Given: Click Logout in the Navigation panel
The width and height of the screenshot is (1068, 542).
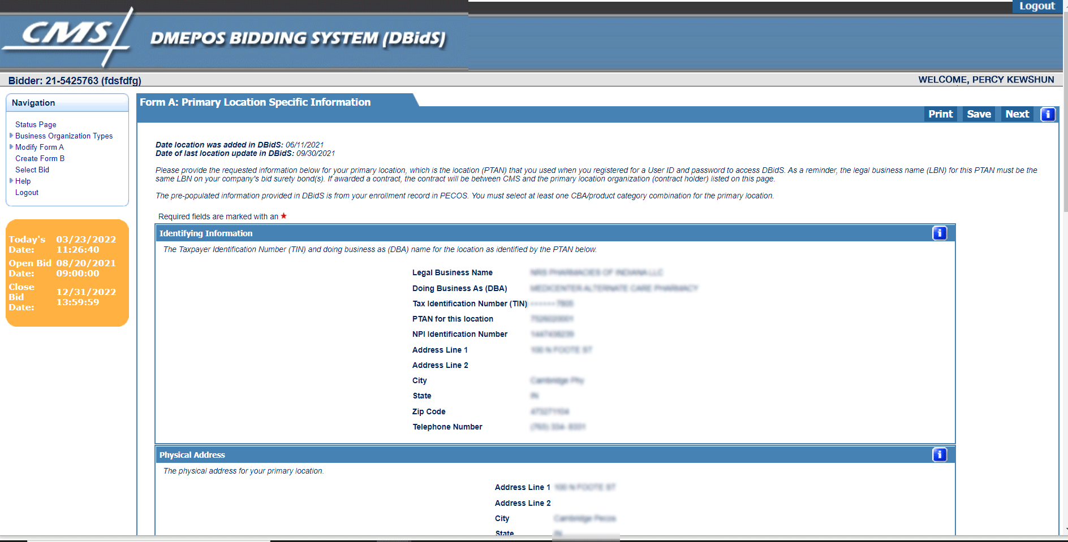Looking at the screenshot, I should point(27,192).
